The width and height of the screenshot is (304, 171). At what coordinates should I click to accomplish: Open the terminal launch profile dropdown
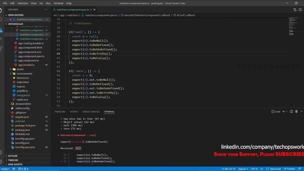[287, 112]
